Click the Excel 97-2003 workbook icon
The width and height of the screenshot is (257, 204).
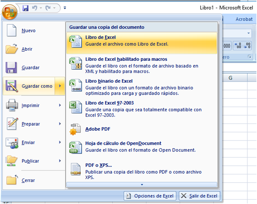76,107
